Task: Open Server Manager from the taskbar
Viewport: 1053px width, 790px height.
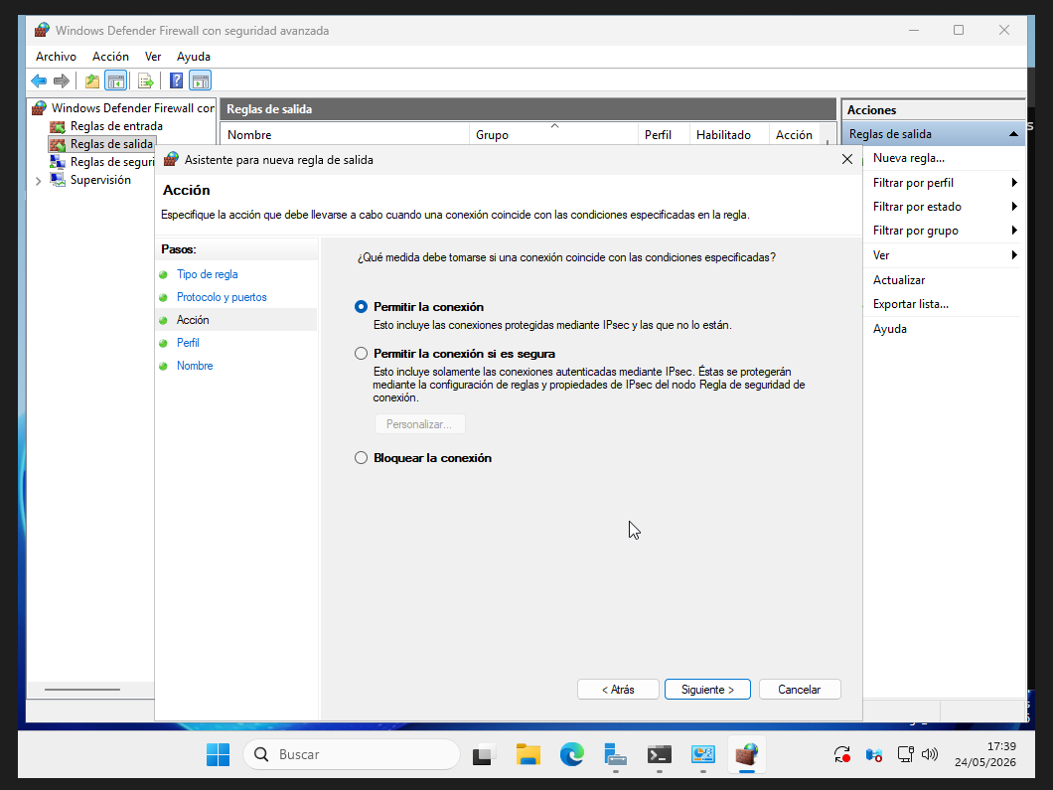Action: point(616,755)
